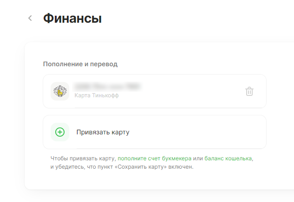Click the green plus circle icon
This screenshot has height=202, width=294.
[60, 132]
